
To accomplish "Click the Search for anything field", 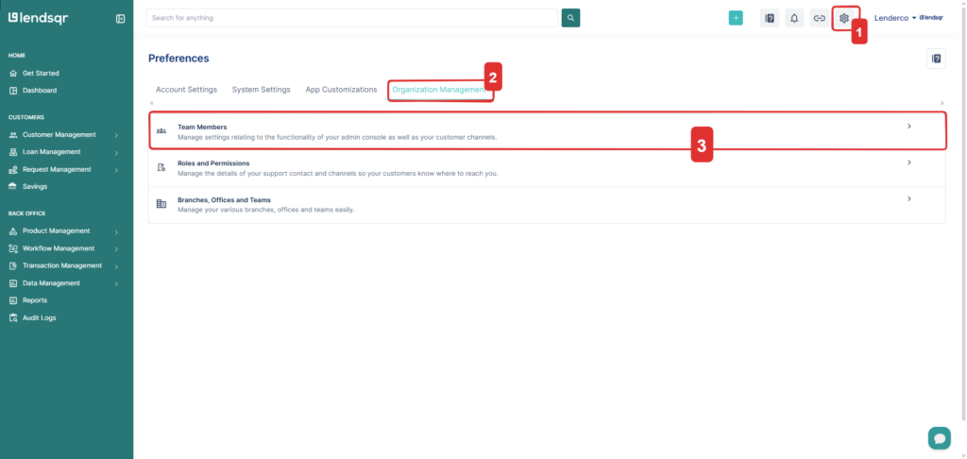I will (x=352, y=18).
